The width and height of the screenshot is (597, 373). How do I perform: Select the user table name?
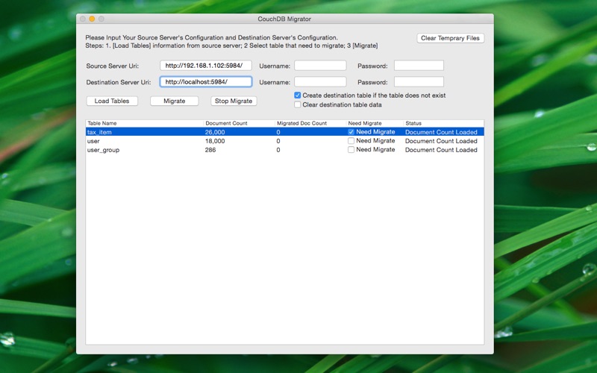click(93, 141)
